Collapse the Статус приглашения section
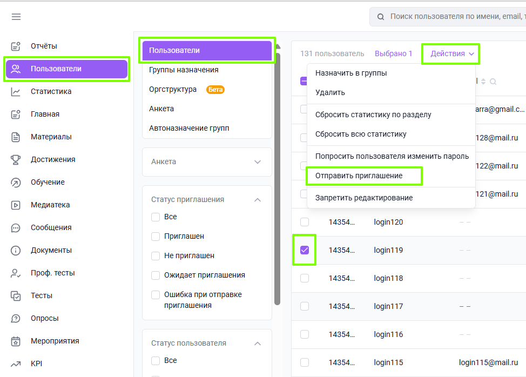The image size is (526, 377). pyautogui.click(x=257, y=200)
